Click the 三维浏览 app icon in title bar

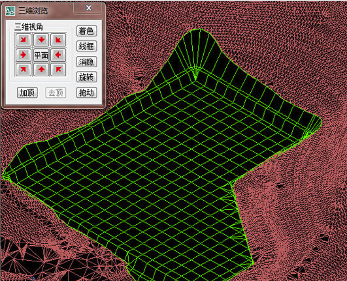click(10, 10)
